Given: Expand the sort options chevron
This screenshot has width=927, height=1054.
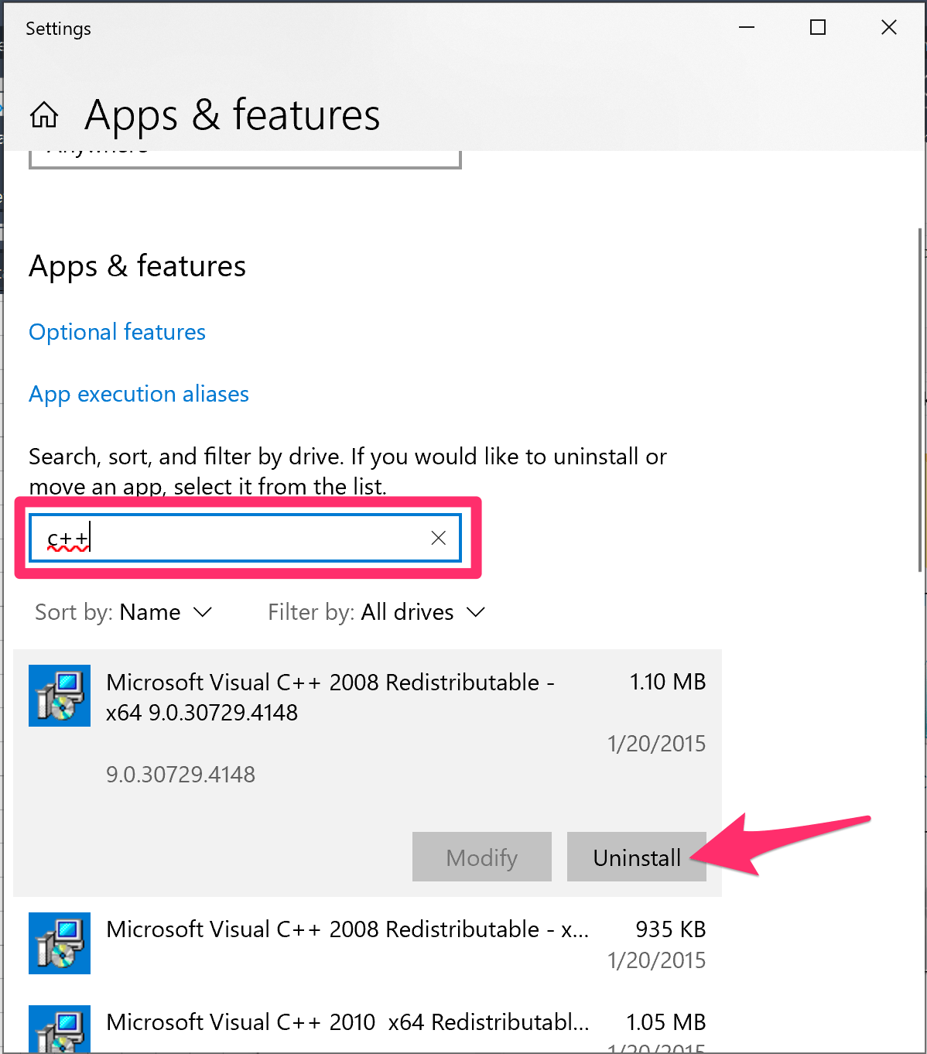Looking at the screenshot, I should coord(202,612).
